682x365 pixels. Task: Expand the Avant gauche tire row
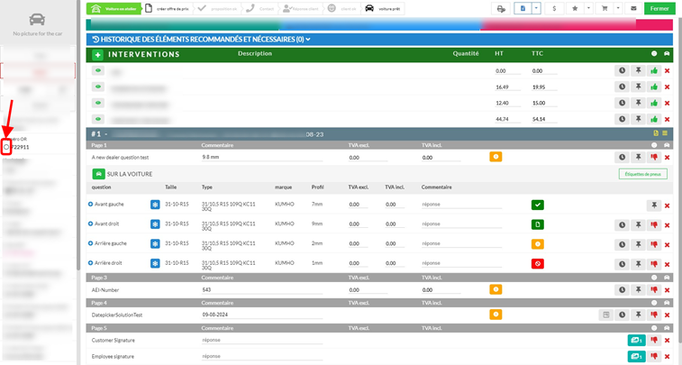coord(90,204)
